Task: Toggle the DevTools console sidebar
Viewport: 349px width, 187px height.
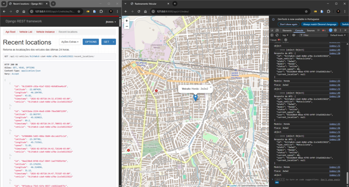Action: [272, 35]
